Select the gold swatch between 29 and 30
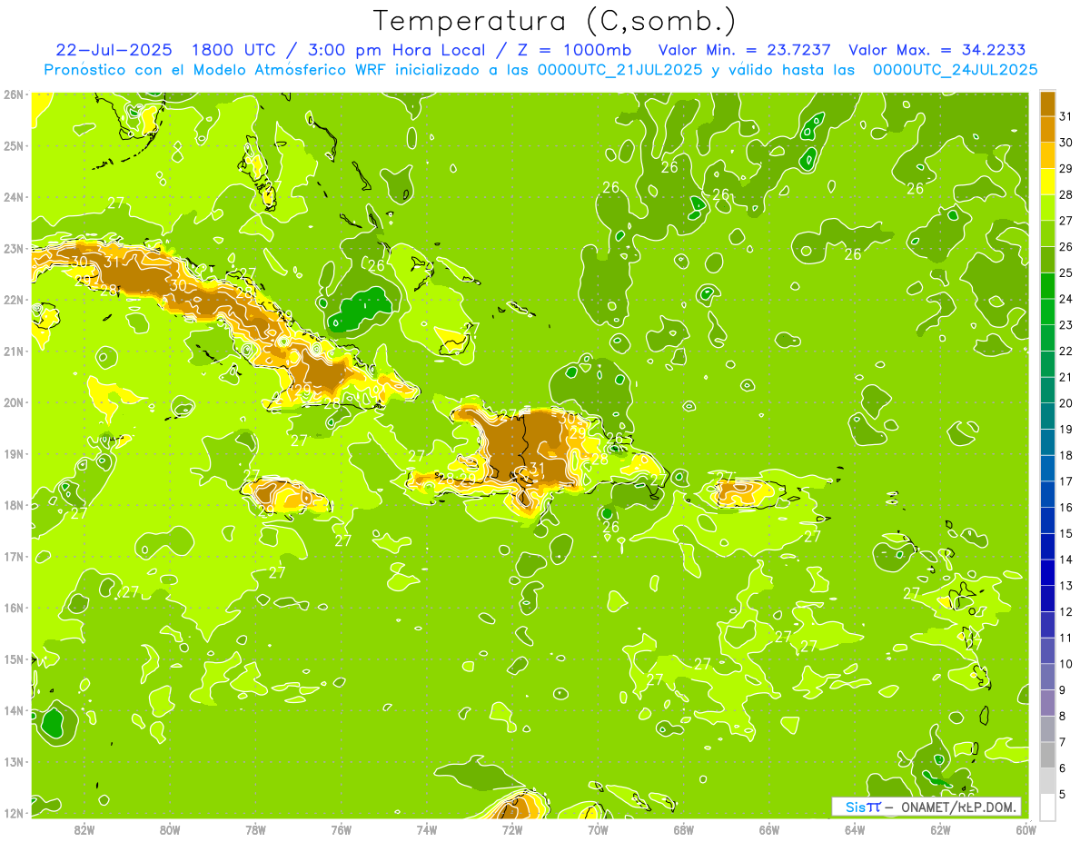This screenshot has height=842, width=1090. click(x=1047, y=155)
